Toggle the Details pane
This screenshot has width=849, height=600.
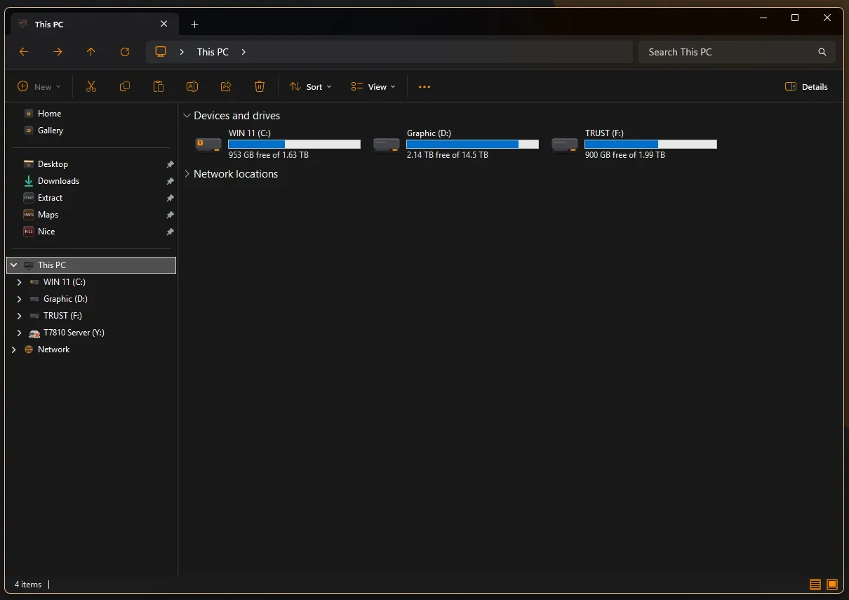[807, 87]
